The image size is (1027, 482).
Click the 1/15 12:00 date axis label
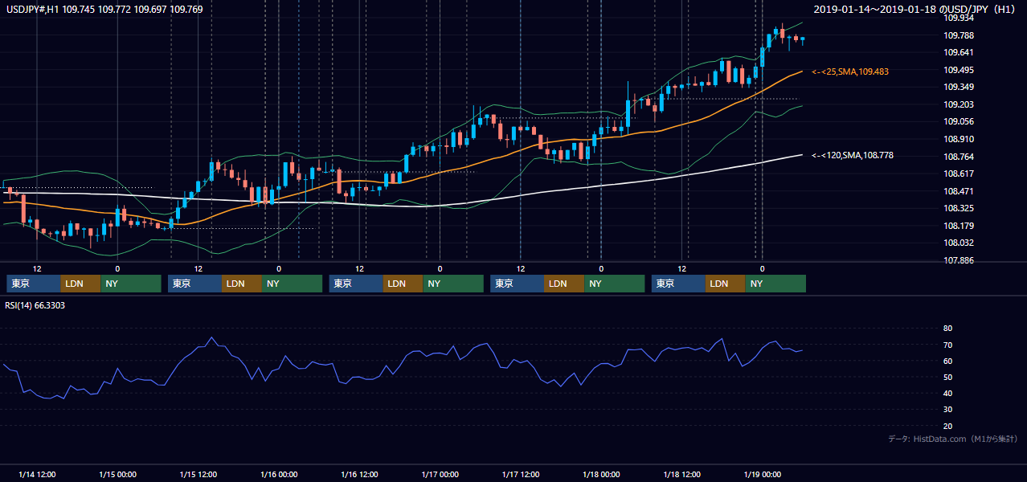(198, 474)
